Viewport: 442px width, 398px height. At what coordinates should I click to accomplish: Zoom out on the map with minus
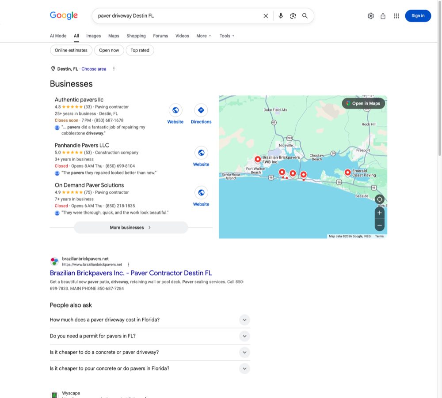(x=379, y=225)
